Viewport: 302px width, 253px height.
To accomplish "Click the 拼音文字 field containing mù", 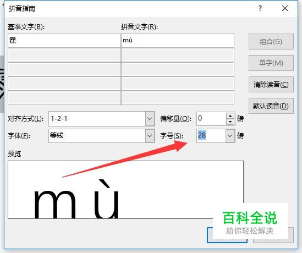I will pos(178,41).
